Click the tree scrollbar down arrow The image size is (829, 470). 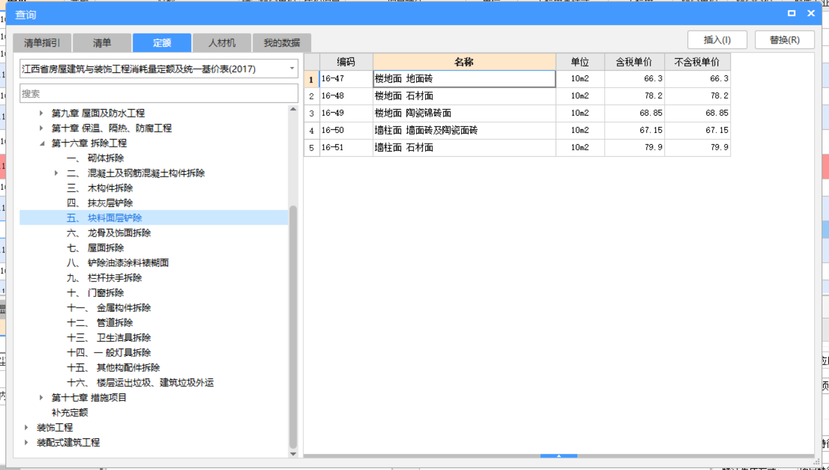293,454
